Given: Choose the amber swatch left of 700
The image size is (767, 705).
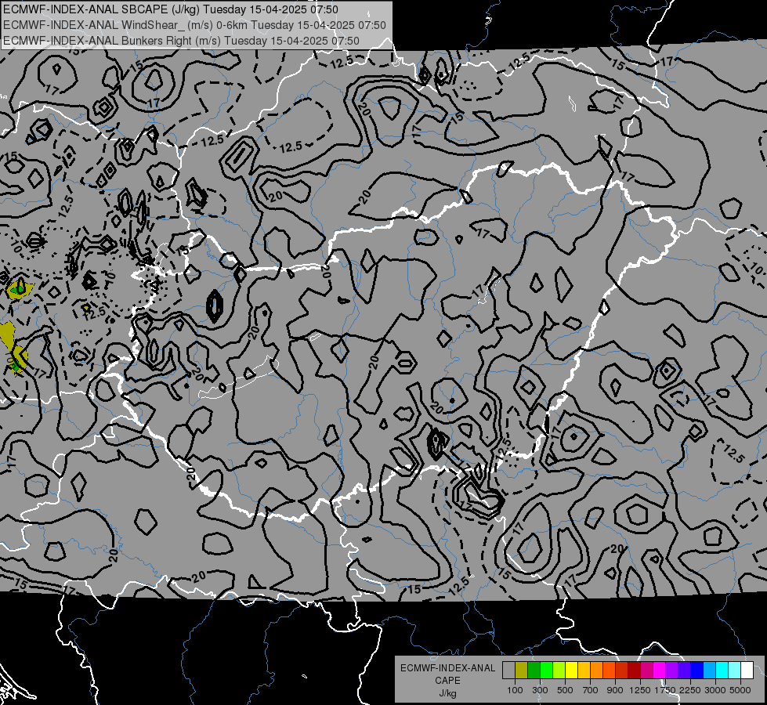Looking at the screenshot, I should [584, 671].
